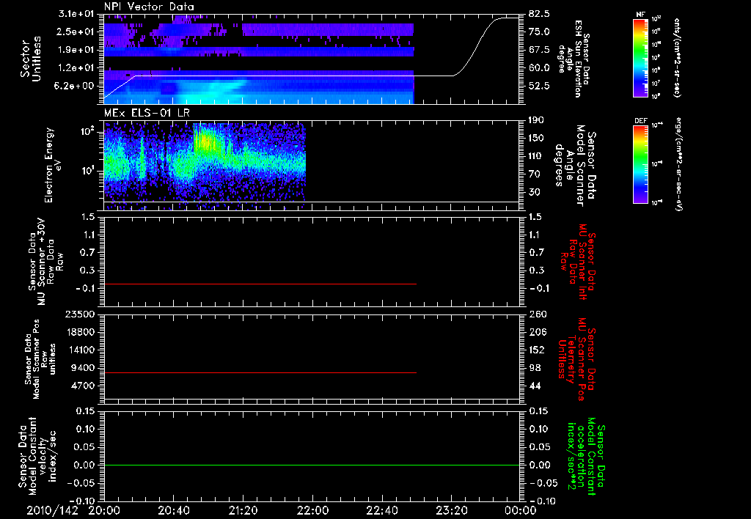Click the '18800' scanner position axis value
The image size is (751, 519).
[x=81, y=332]
